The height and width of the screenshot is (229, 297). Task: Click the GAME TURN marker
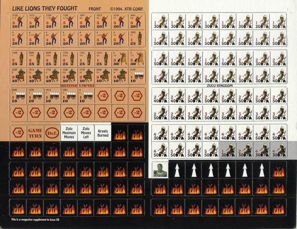click(x=35, y=133)
